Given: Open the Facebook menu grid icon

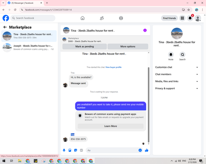Looking at the screenshot, I should click(182, 18).
